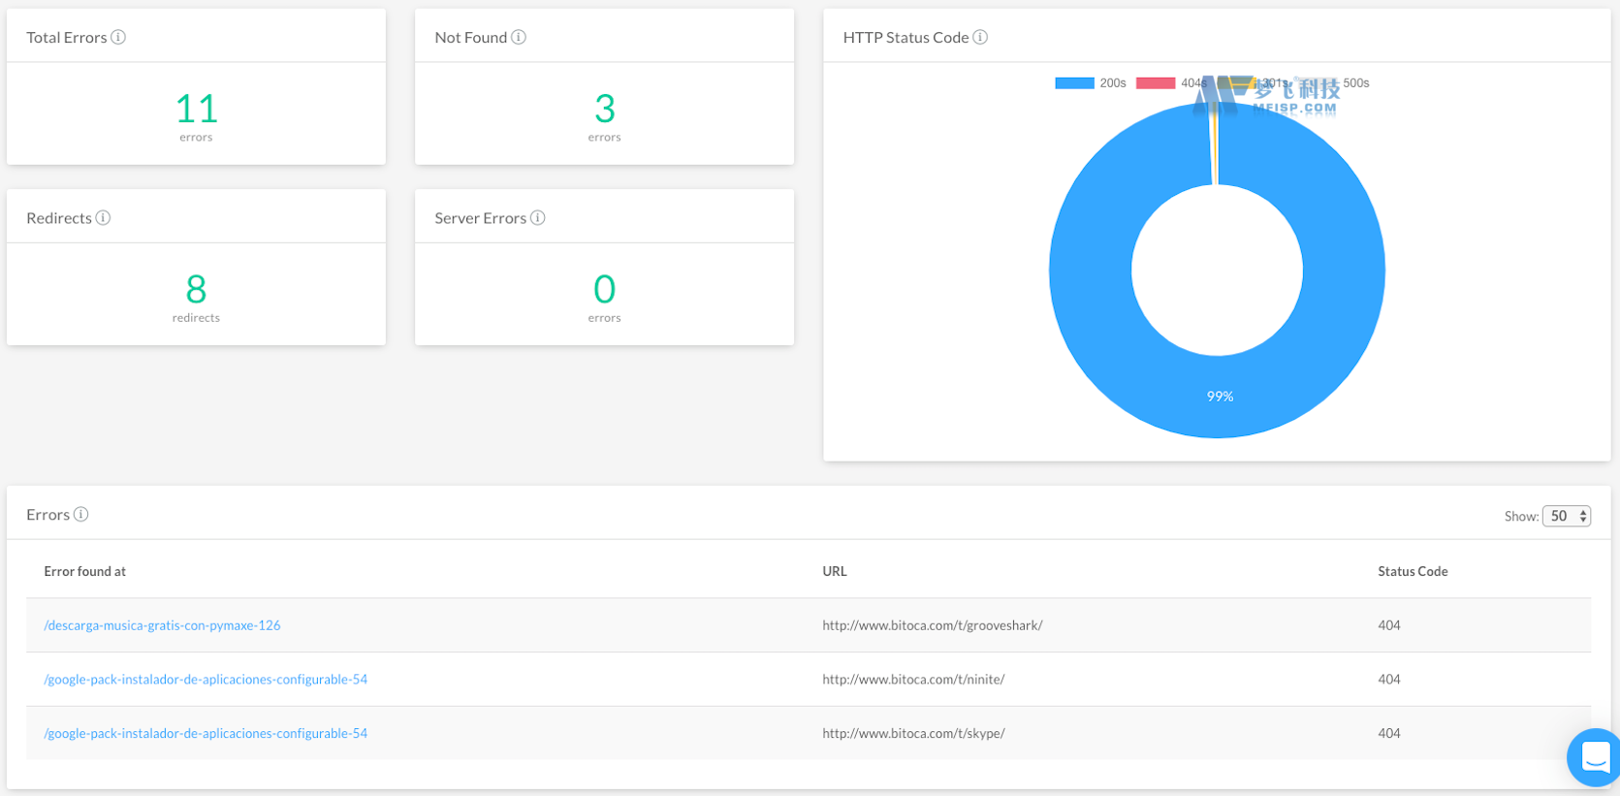
Task: Click the Total Errors info icon
Action: pyautogui.click(x=118, y=37)
